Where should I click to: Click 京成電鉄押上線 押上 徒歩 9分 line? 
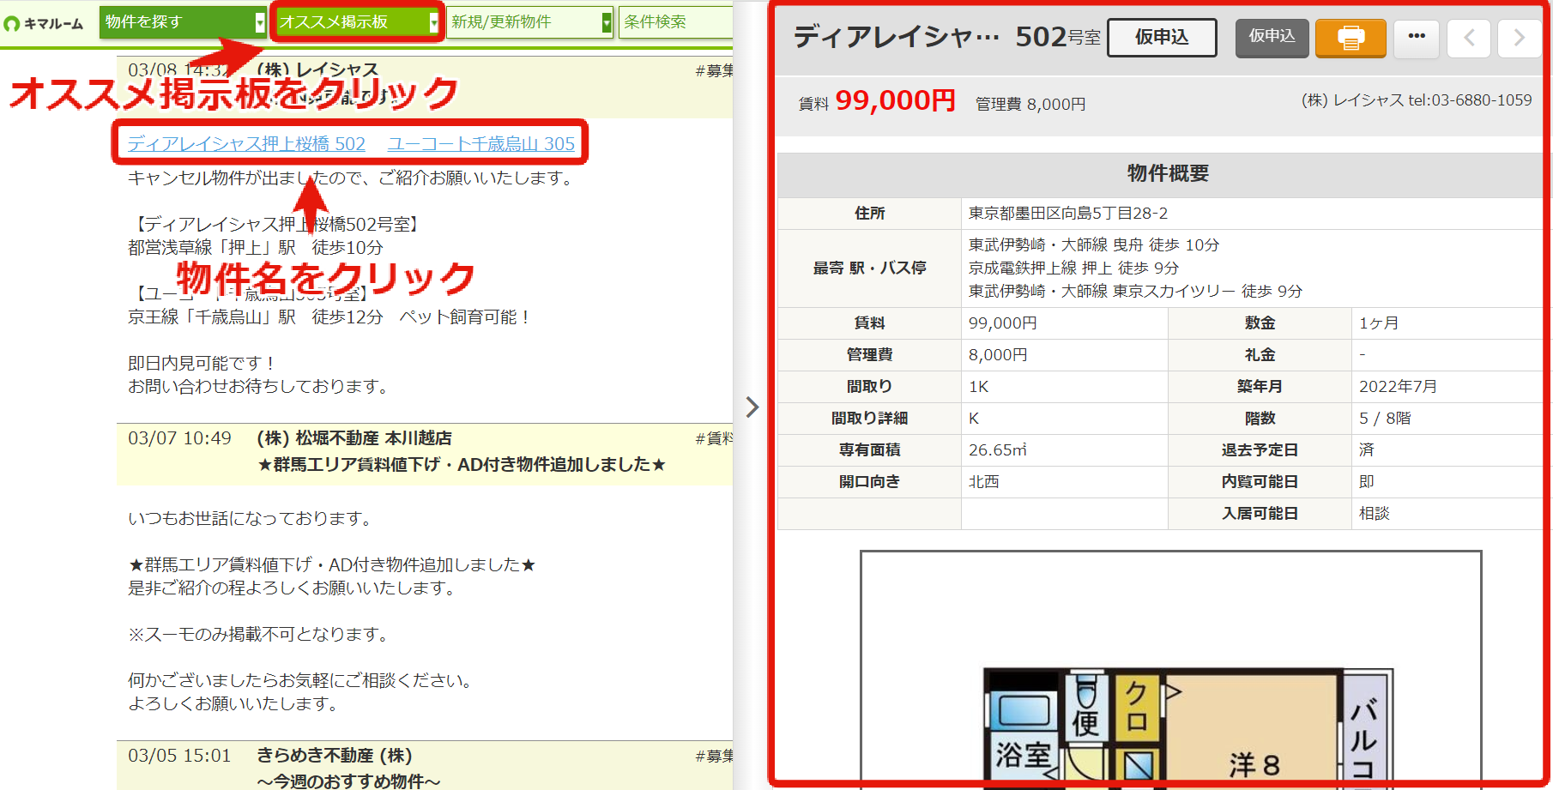1074,268
